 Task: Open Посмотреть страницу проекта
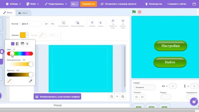118,4
